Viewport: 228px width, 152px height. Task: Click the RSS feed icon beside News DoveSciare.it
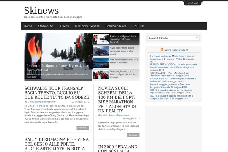(162, 50)
